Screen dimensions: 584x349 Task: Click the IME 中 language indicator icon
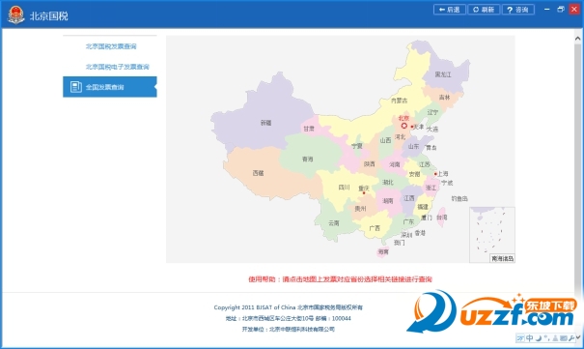(x=530, y=338)
